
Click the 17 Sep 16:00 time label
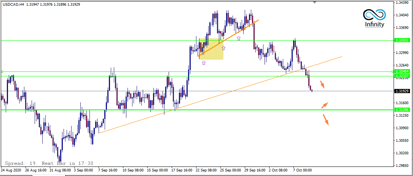[183, 170]
